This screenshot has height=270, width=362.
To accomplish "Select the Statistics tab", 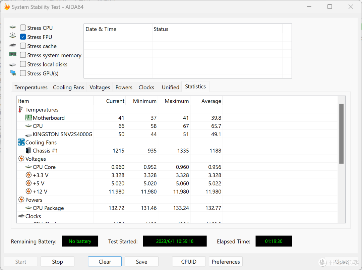I will pos(195,87).
